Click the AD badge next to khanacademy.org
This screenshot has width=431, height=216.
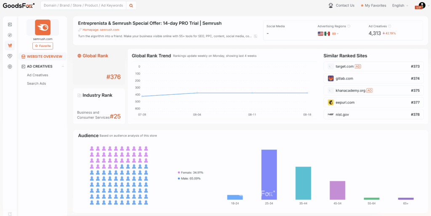click(370, 90)
